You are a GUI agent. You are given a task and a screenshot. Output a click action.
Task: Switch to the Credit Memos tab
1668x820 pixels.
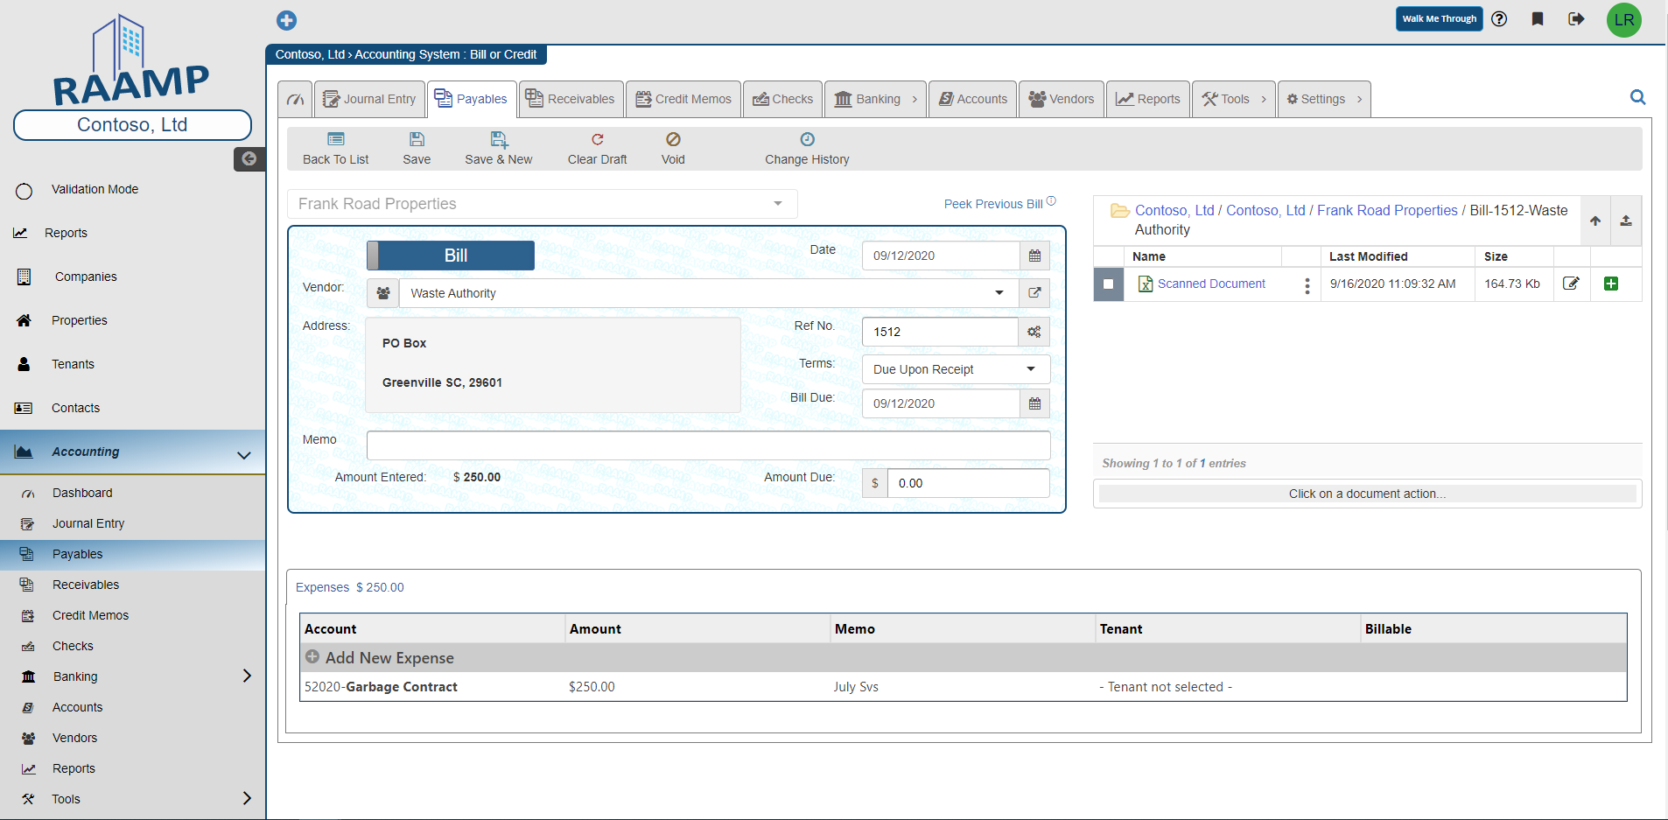click(x=683, y=99)
